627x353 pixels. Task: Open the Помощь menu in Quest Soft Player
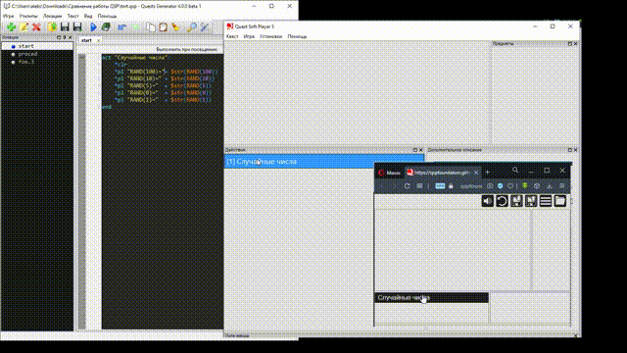[x=297, y=36]
